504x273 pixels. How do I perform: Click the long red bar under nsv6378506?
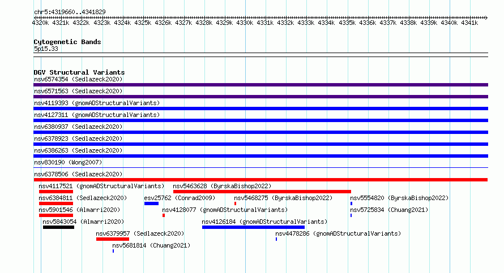[260, 180]
